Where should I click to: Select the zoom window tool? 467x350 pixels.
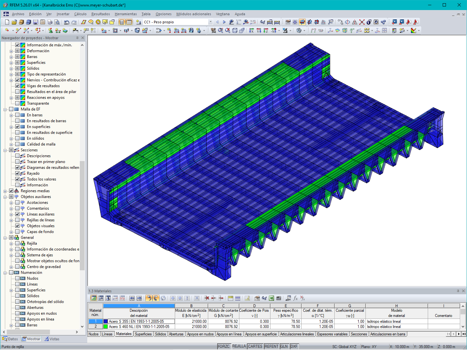[x=220, y=30]
